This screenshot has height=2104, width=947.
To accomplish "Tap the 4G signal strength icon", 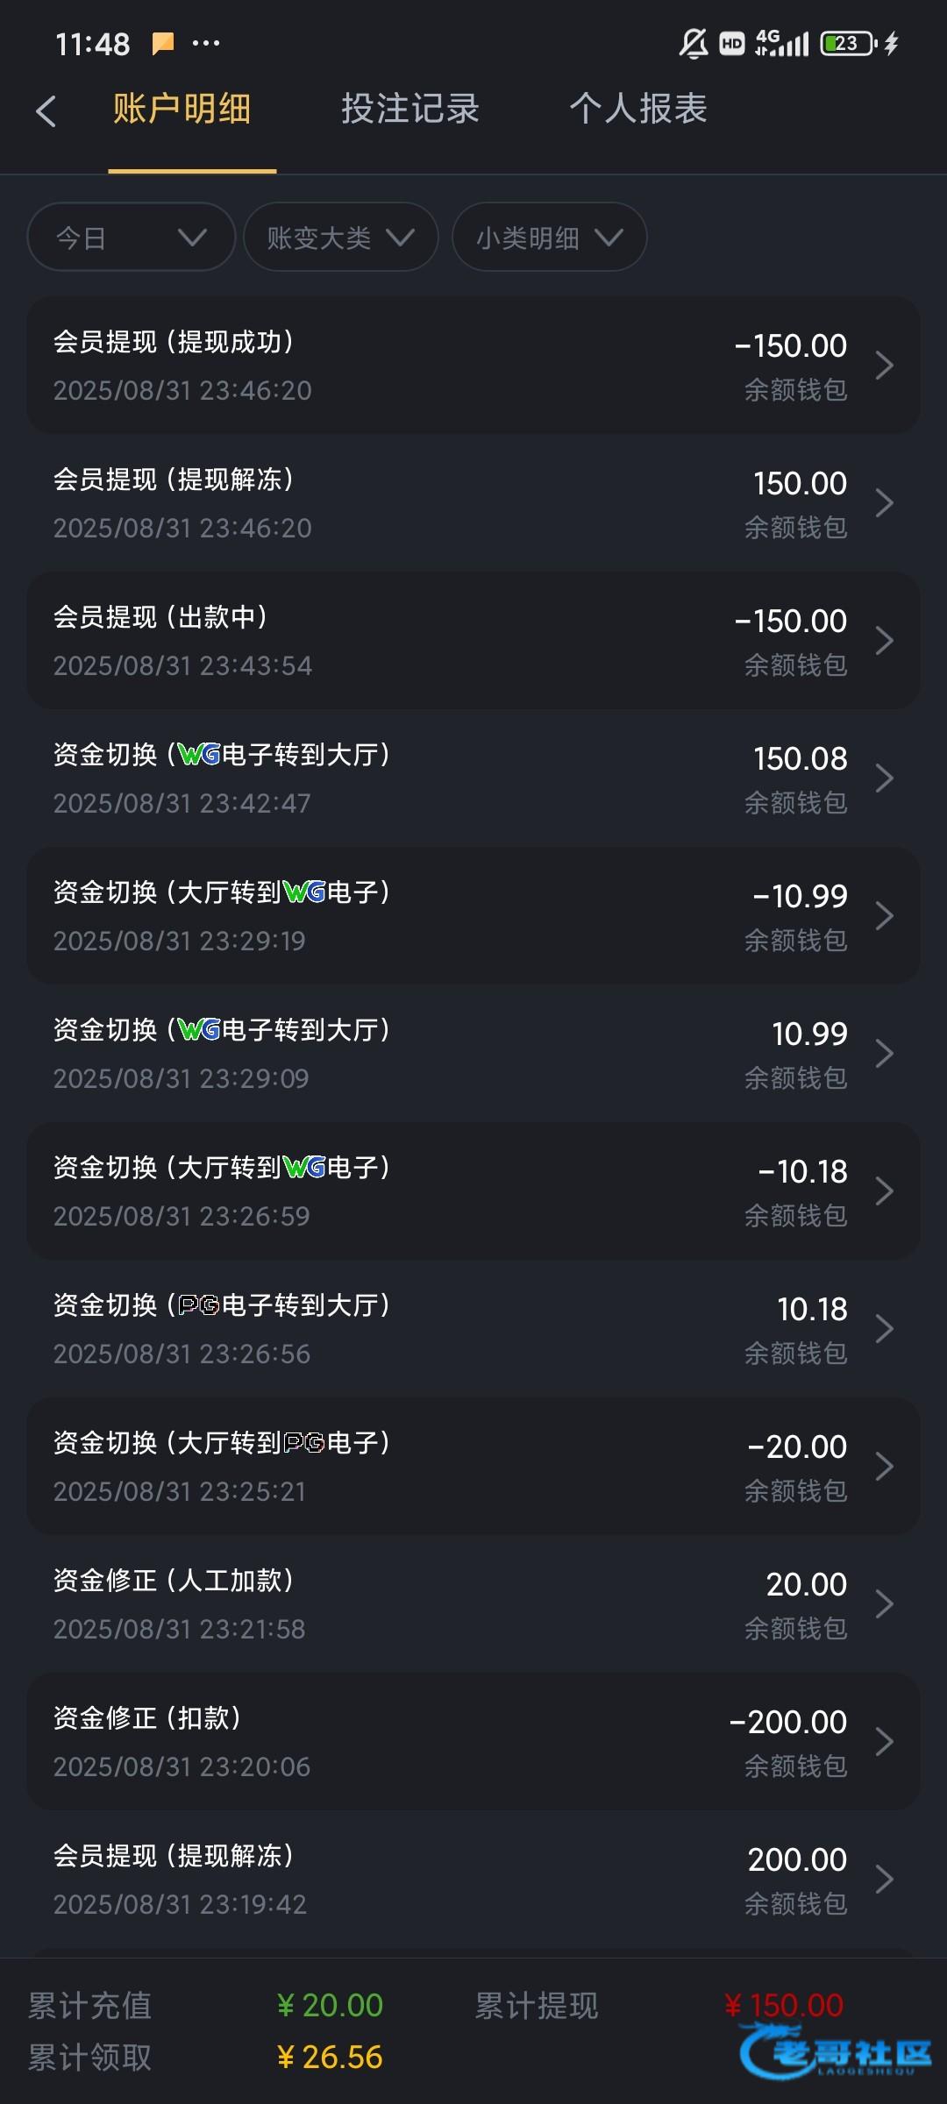I will click(781, 43).
